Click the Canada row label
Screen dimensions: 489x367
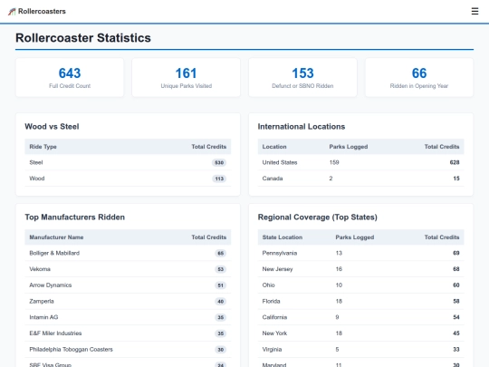[x=273, y=179]
